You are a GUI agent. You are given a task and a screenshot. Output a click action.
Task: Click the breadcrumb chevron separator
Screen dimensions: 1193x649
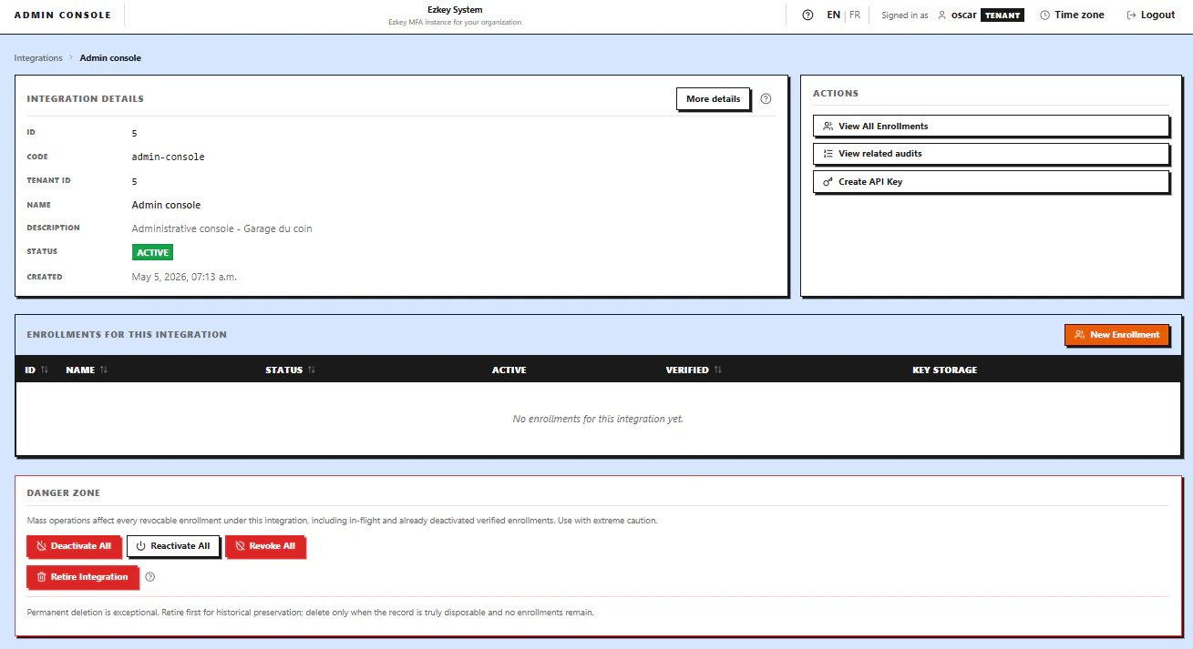click(71, 58)
